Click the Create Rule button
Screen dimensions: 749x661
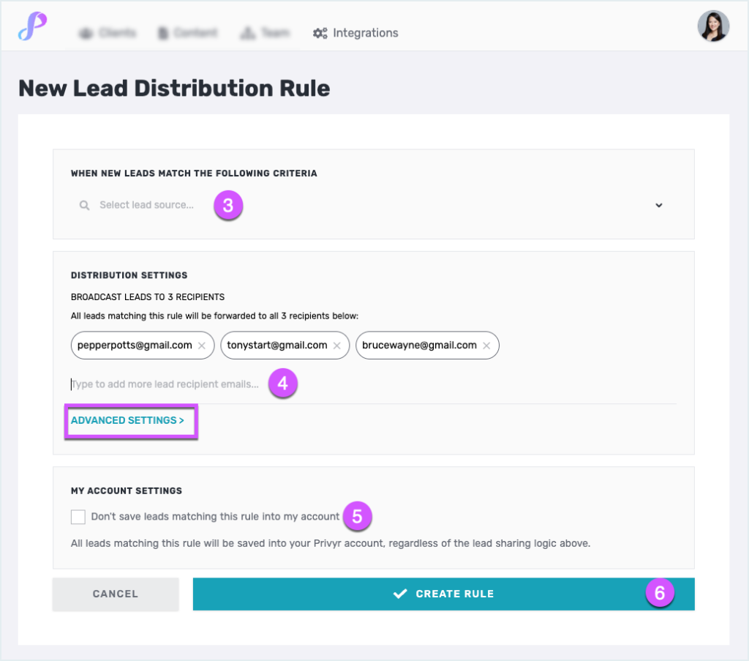click(444, 594)
